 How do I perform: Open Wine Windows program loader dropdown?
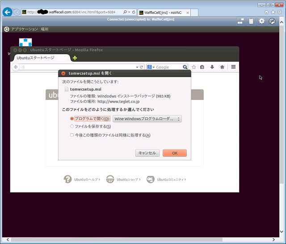(147, 119)
